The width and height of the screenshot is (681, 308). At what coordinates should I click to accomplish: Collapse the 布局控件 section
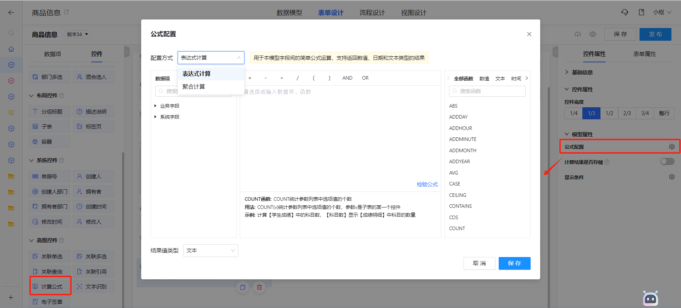point(31,96)
